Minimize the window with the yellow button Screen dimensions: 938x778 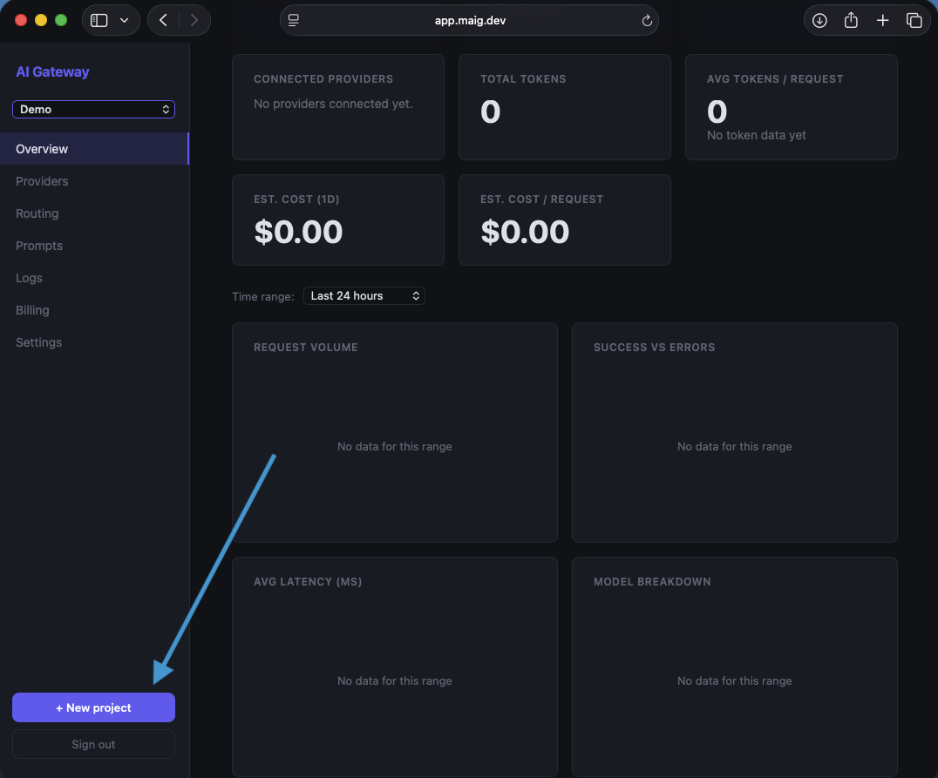point(41,20)
